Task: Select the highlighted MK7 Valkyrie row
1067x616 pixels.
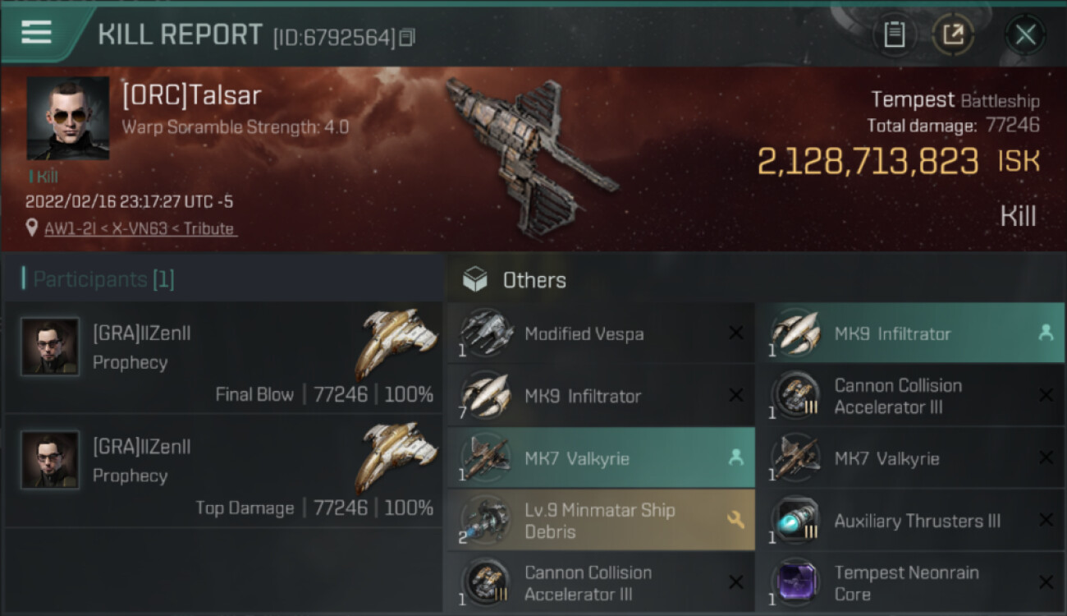Action: (601, 457)
